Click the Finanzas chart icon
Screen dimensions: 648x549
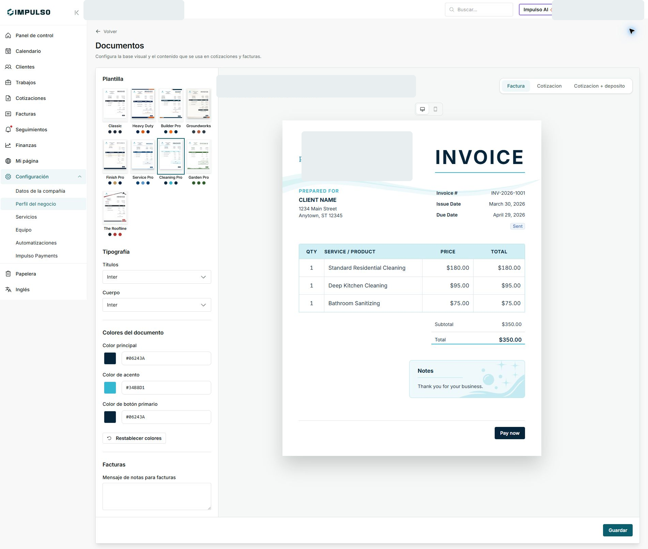(x=8, y=145)
